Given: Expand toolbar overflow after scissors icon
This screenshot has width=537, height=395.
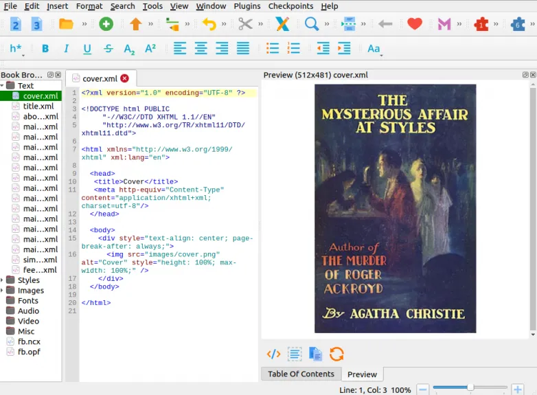Looking at the screenshot, I should (x=261, y=24).
